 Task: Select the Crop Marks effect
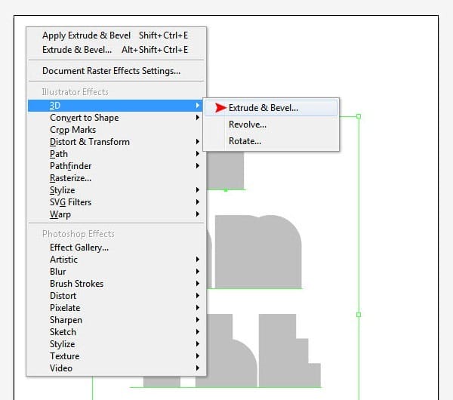tap(72, 130)
